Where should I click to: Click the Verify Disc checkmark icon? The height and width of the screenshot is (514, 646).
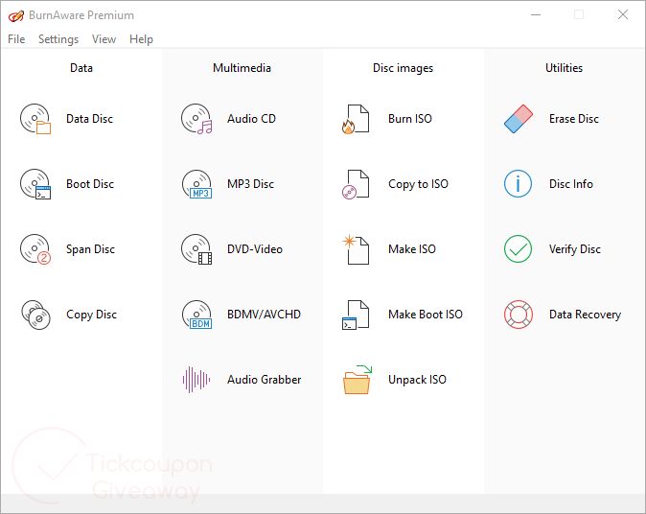[x=518, y=249]
